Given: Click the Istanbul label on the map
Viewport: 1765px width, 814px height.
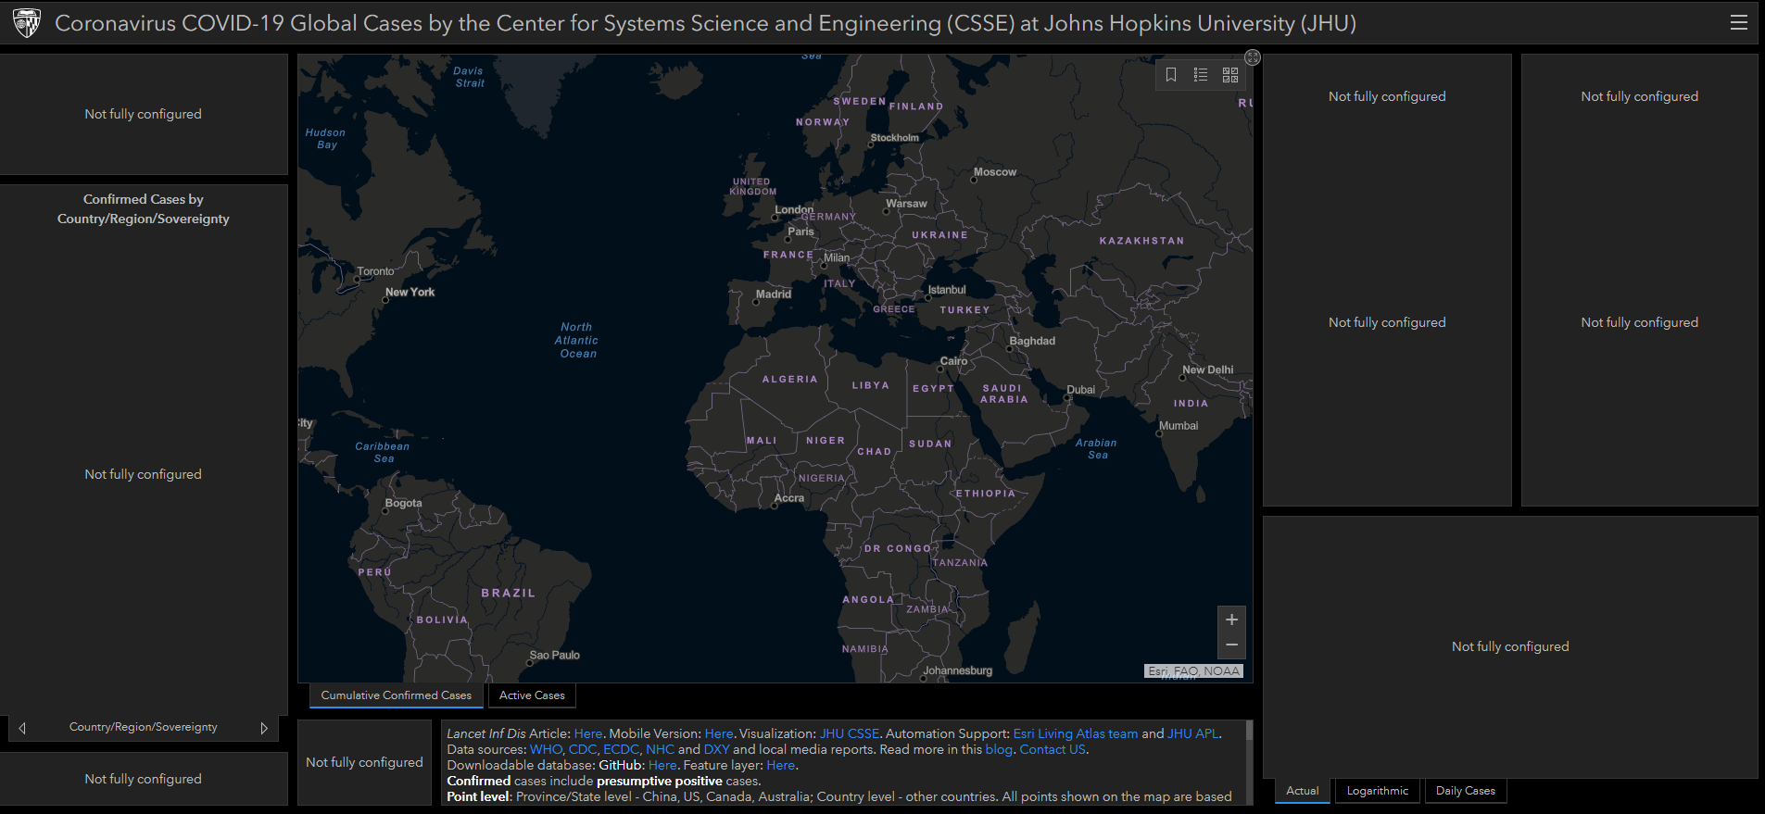Looking at the screenshot, I should tap(947, 290).
